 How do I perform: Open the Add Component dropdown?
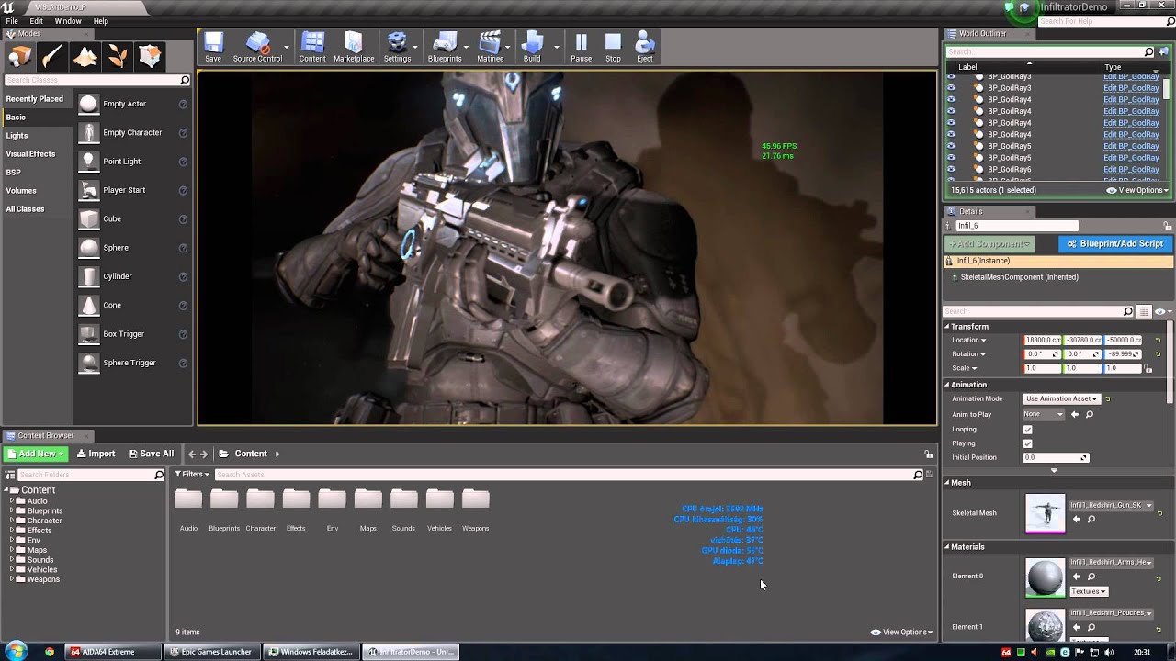point(989,244)
